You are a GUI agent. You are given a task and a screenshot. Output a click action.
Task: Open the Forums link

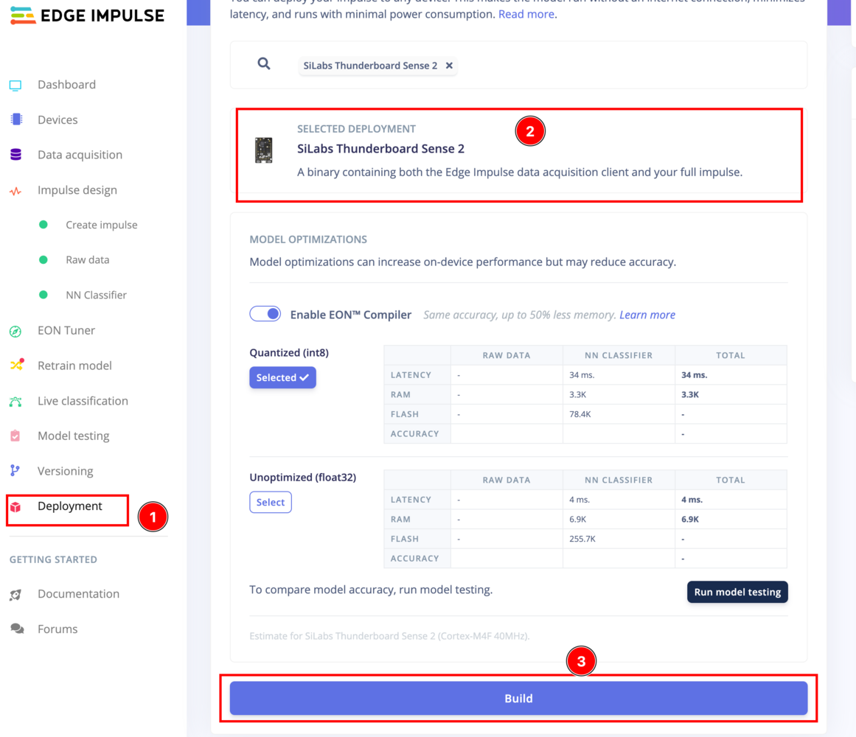(58, 629)
